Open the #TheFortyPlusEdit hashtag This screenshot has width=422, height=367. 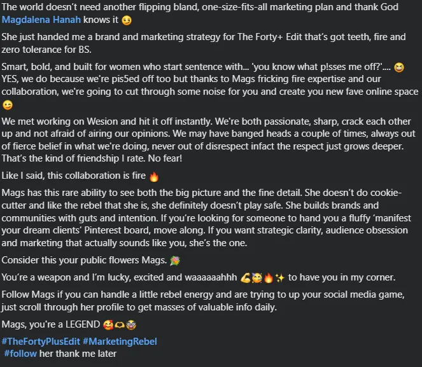[x=41, y=342]
